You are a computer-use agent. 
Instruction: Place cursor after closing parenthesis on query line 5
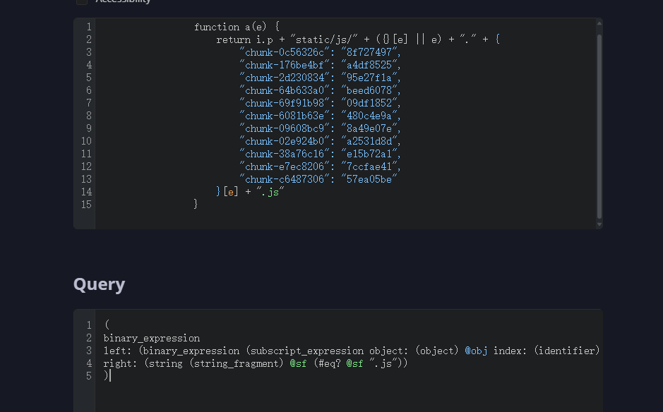click(x=111, y=376)
